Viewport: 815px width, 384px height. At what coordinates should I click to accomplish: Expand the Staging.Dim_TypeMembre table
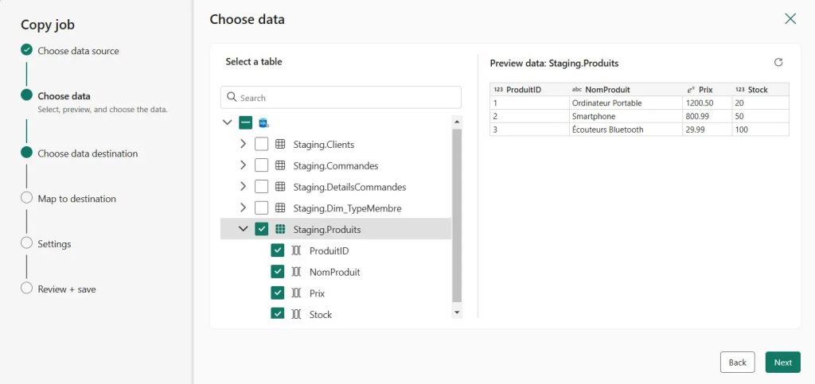243,208
